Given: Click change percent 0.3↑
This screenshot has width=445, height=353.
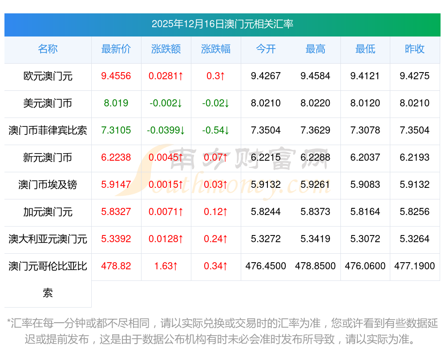Looking at the screenshot, I should [x=216, y=76].
